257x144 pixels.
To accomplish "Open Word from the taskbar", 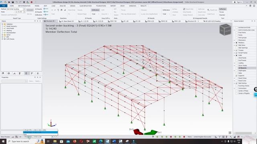I will click(114, 141).
